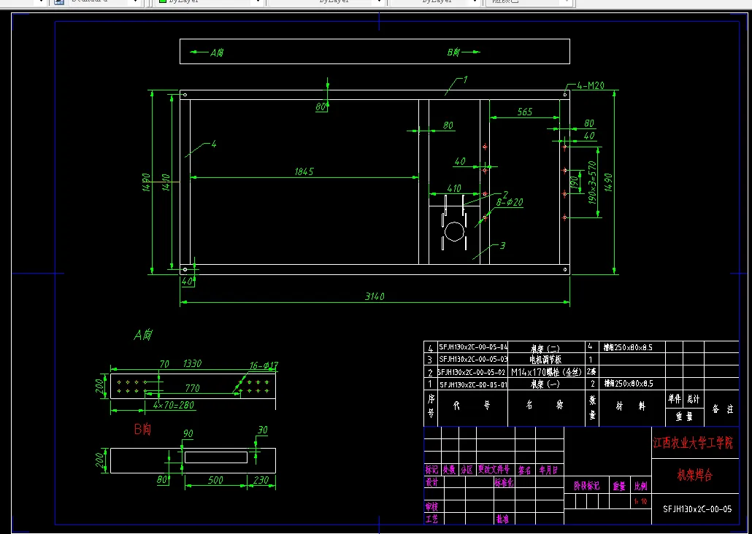This screenshot has width=752, height=534.
Task: Select the 单件 header cell
Action: (675, 399)
